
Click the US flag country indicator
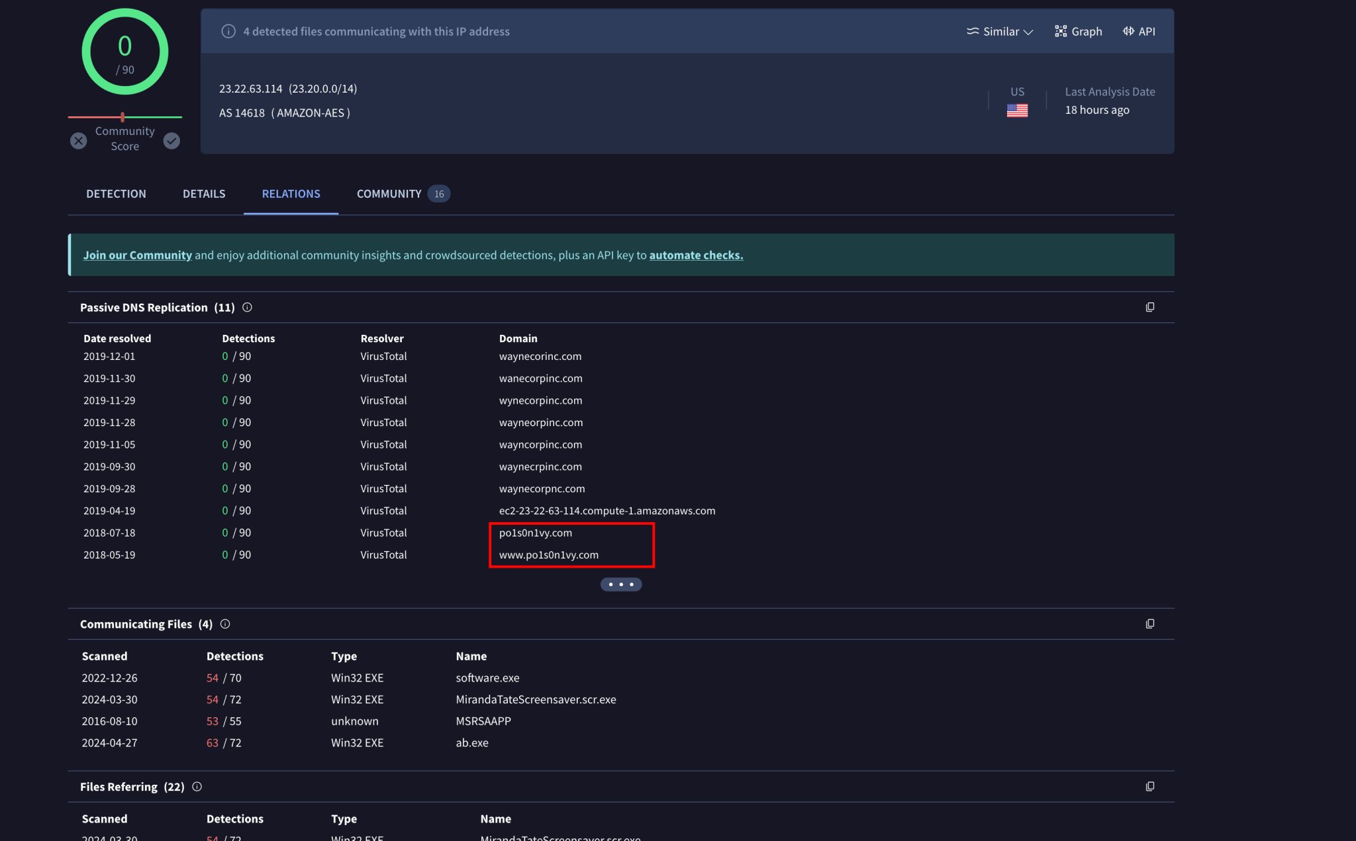tap(1017, 109)
